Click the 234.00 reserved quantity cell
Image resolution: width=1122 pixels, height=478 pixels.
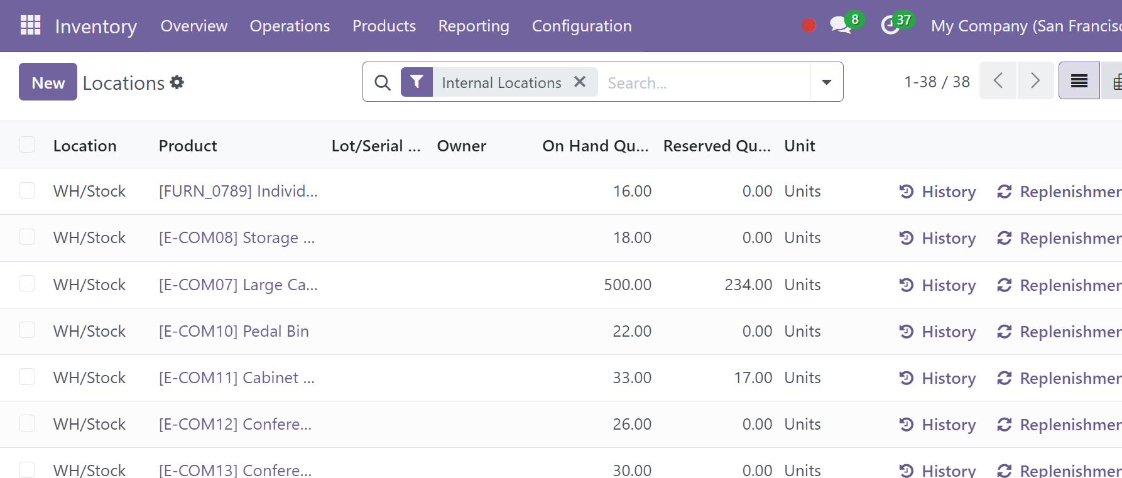[748, 285]
